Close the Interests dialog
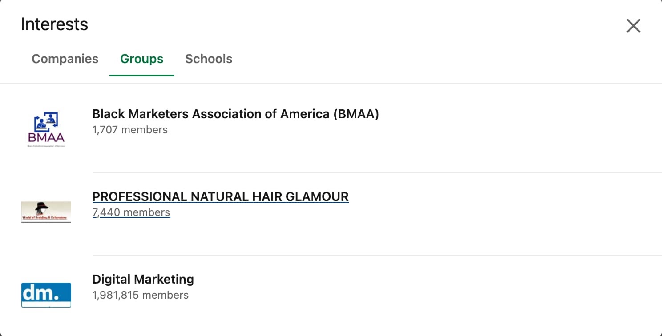 point(633,26)
